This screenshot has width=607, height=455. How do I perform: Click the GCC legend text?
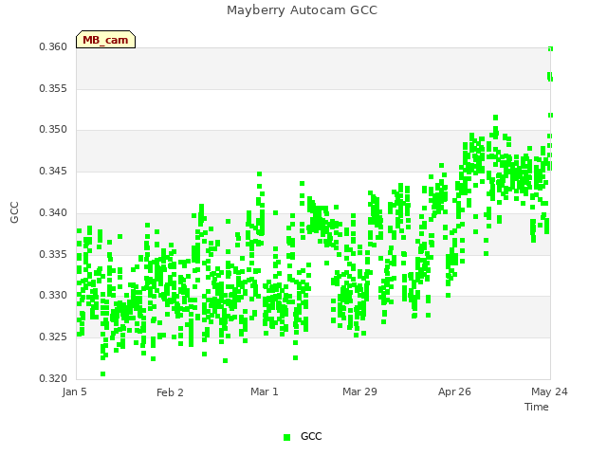(x=311, y=436)
